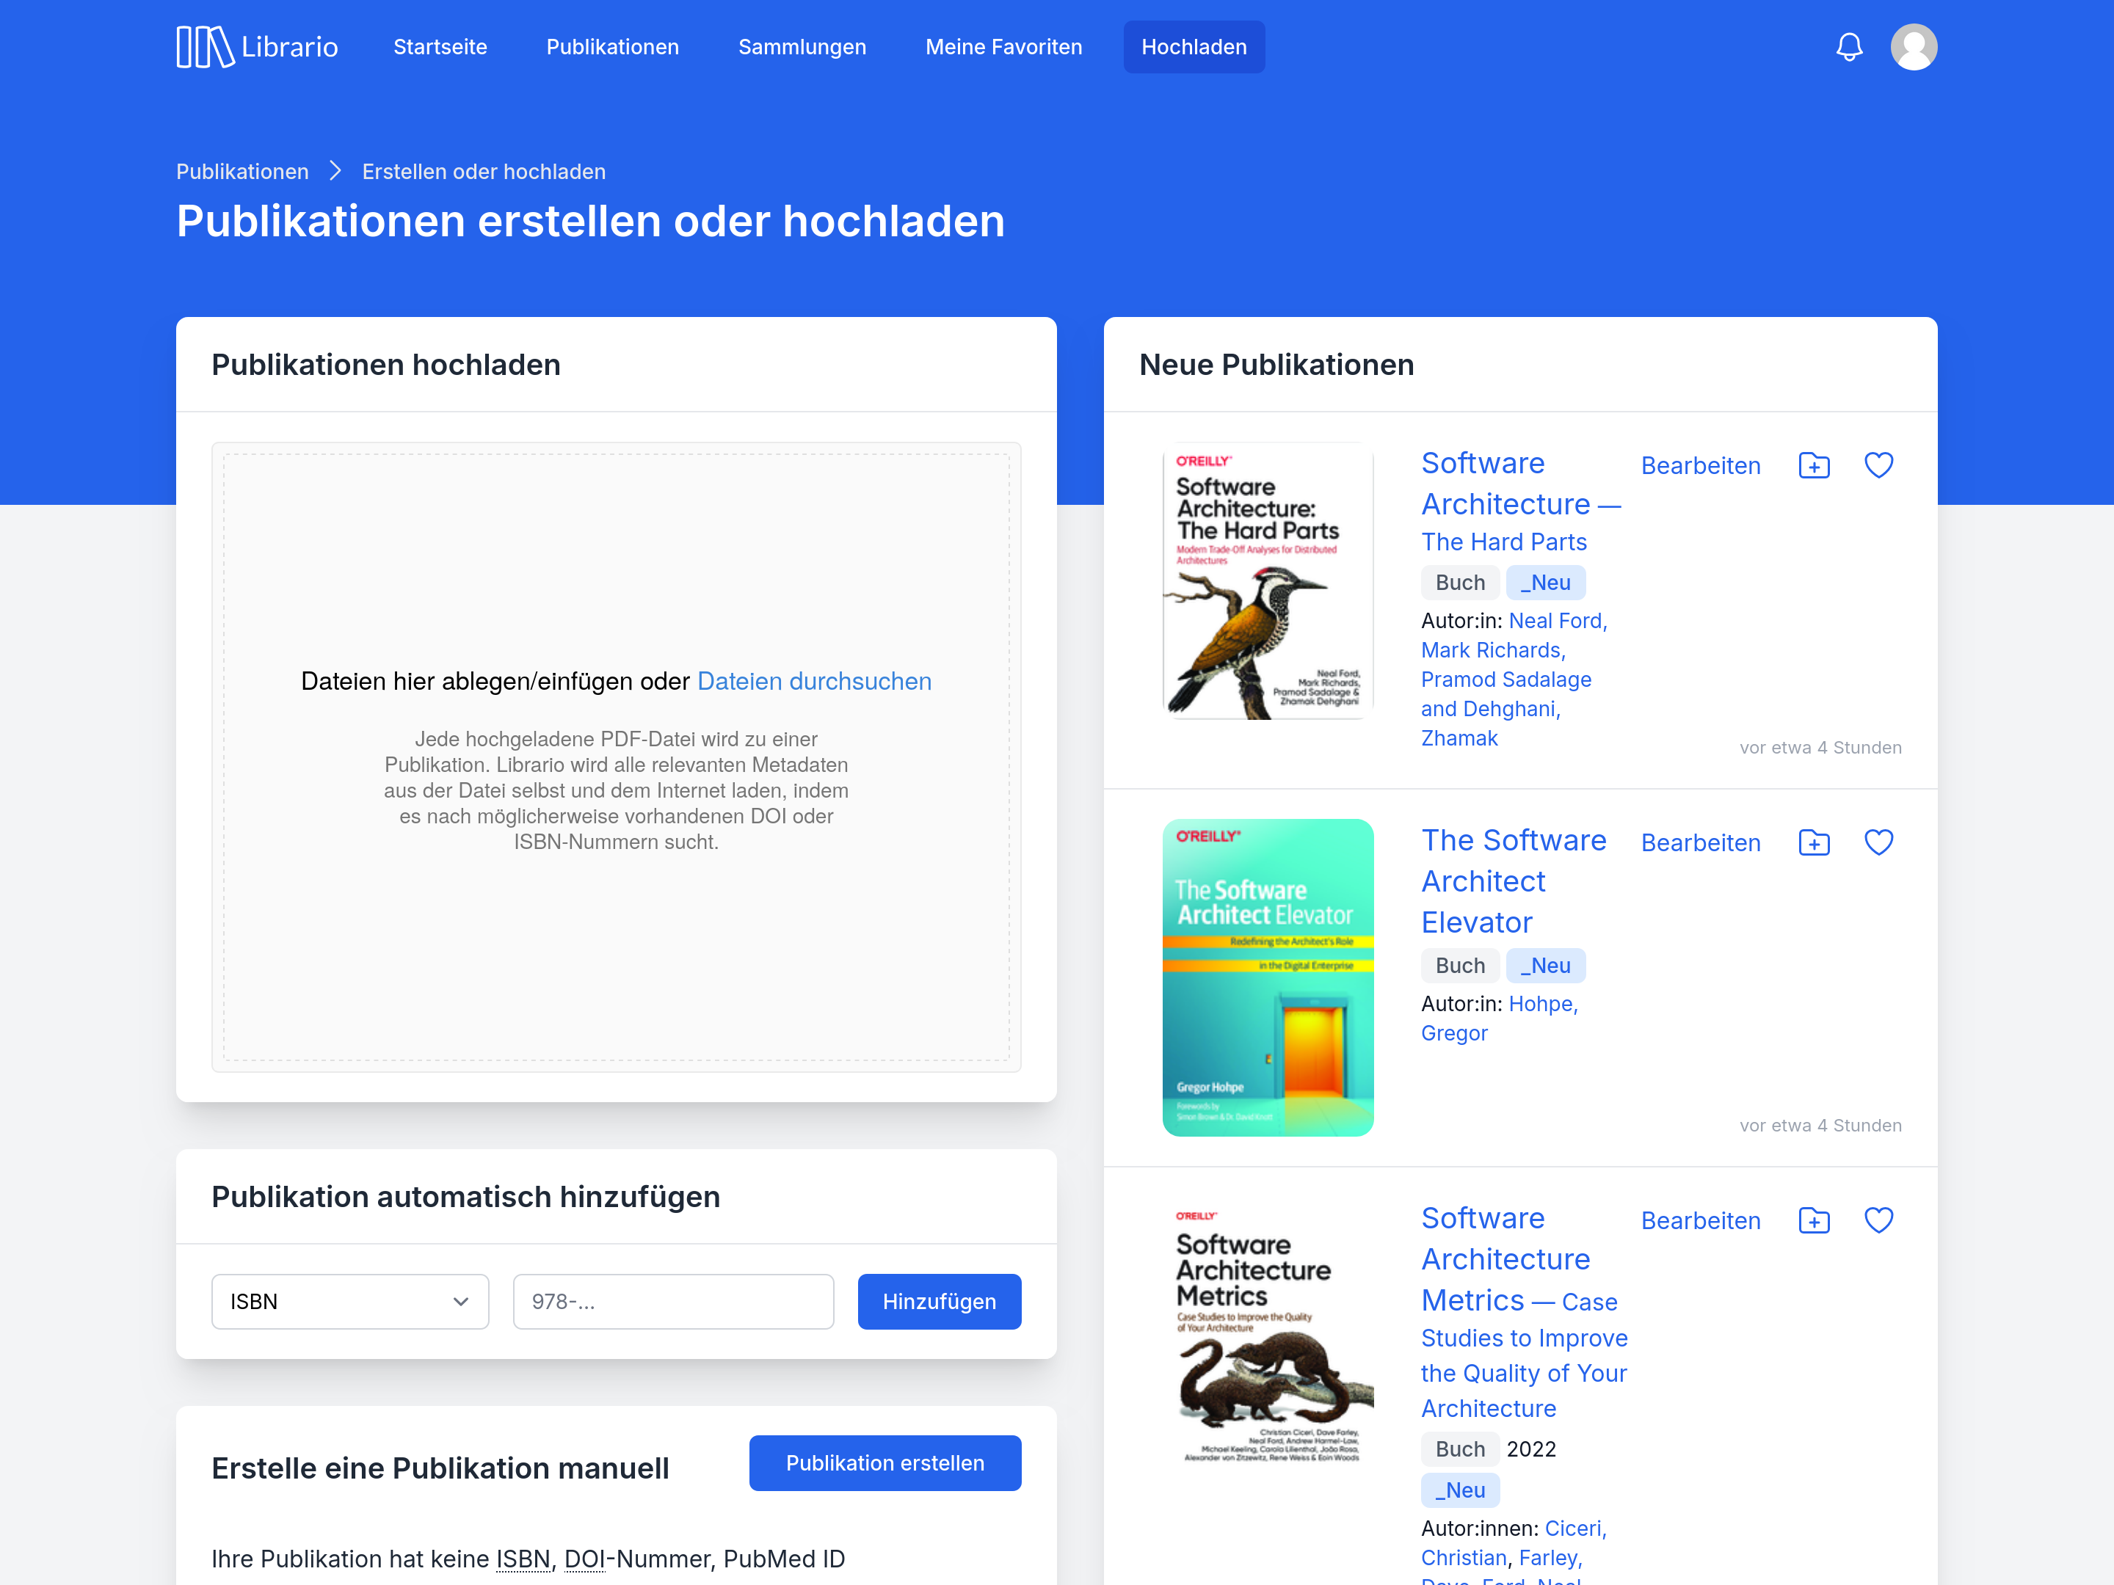Click the Hochladen tab in the navigation menu
This screenshot has width=2114, height=1585.
coord(1194,47)
